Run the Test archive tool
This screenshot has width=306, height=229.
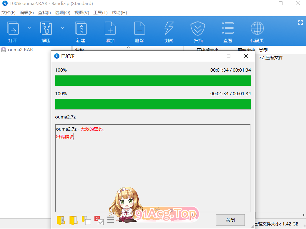(169, 31)
